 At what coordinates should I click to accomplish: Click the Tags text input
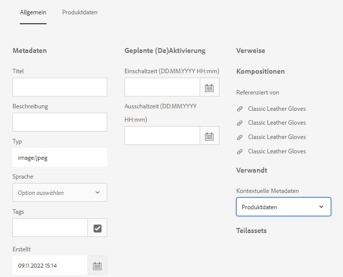[50, 228]
